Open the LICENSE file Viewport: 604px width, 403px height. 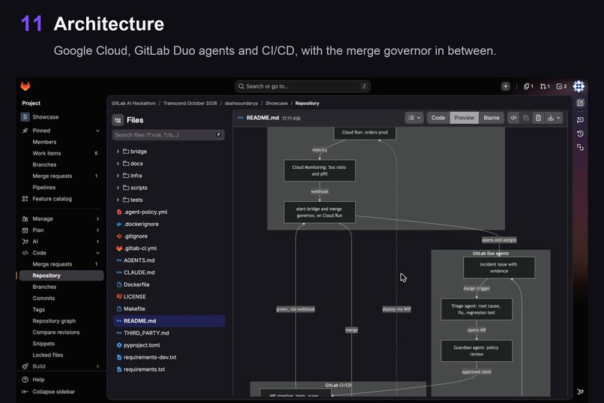point(134,296)
